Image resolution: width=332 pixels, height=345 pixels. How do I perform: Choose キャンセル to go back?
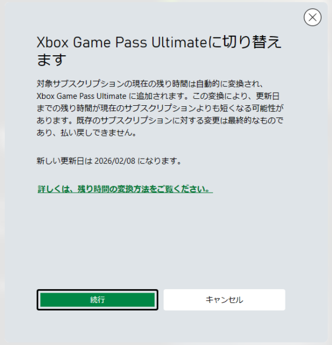225,300
